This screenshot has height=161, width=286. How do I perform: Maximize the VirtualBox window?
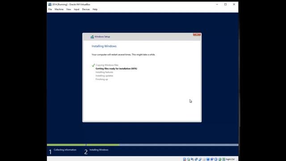(x=225, y=4)
